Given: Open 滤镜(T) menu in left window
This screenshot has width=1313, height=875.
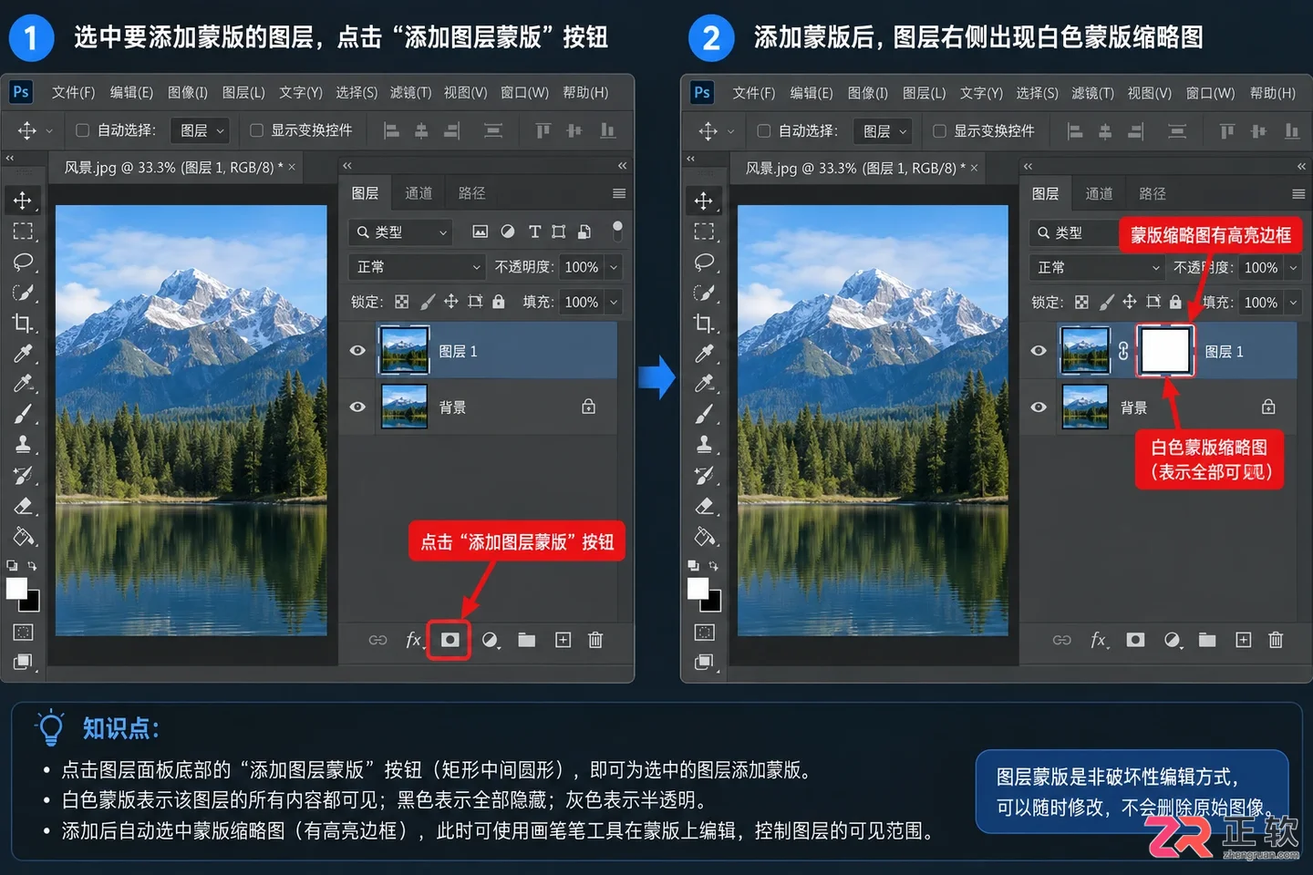Looking at the screenshot, I should (410, 93).
